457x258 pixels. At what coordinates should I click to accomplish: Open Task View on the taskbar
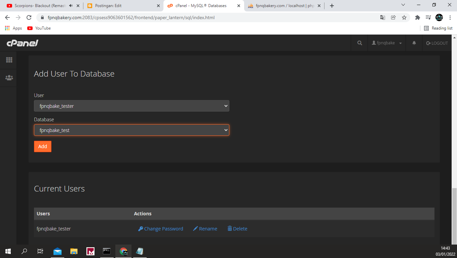coord(40,251)
